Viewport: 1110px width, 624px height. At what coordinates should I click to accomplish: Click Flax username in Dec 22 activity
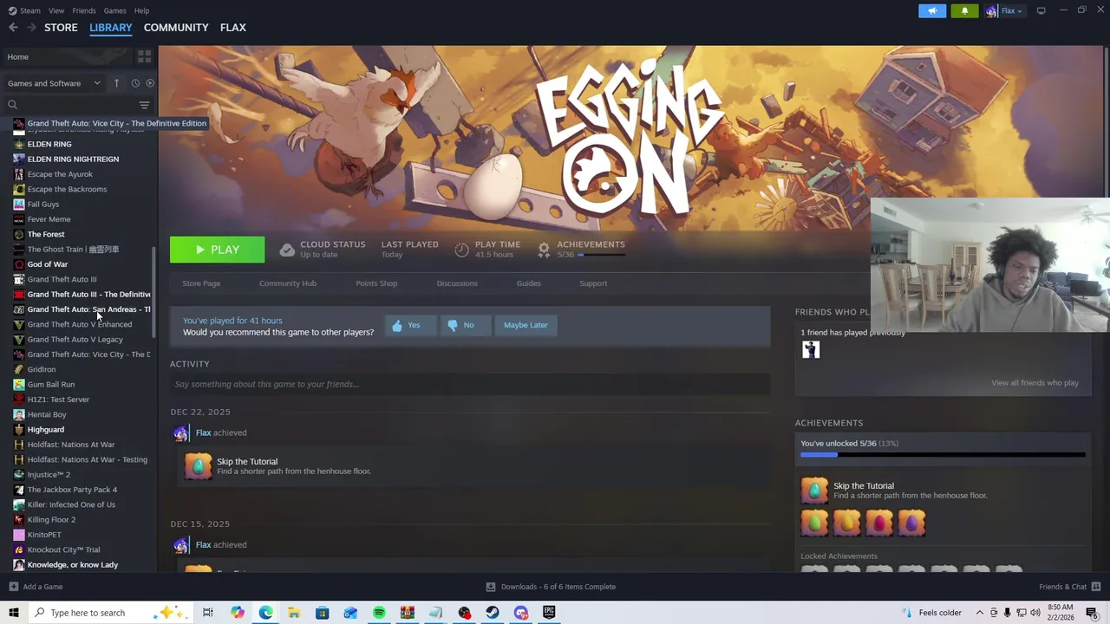(203, 432)
